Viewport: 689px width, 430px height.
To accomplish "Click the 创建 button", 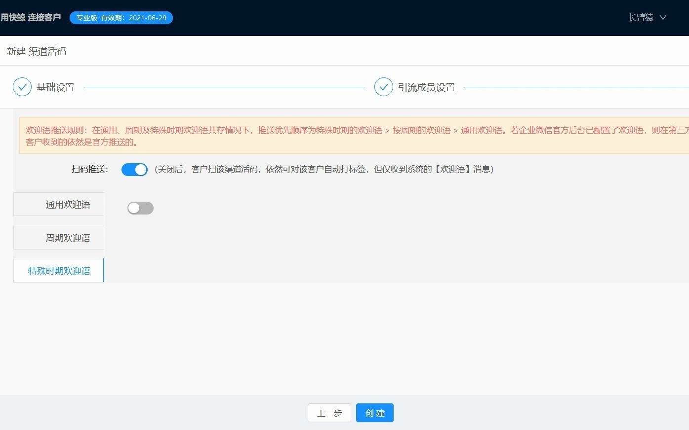I will point(375,413).
